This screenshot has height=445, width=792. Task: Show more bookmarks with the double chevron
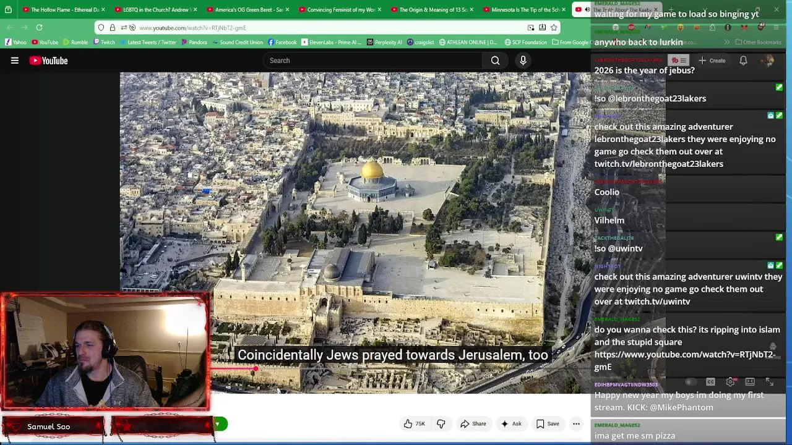[x=727, y=42]
